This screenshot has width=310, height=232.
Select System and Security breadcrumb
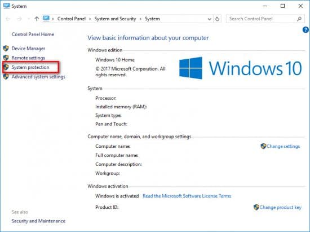click(x=115, y=19)
